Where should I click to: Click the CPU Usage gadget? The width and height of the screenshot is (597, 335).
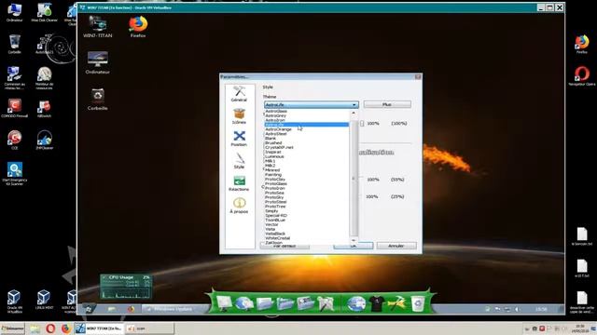point(126,287)
